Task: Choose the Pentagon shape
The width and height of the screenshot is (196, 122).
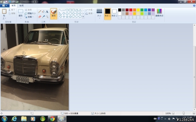Action: (x=67, y=13)
